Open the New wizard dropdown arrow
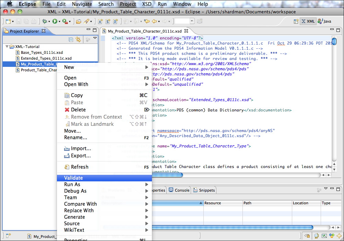Screen dimensions: 344x241 click(x=13, y=22)
